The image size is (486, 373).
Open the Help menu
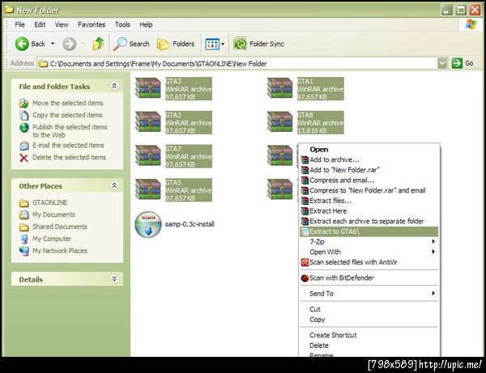click(146, 24)
